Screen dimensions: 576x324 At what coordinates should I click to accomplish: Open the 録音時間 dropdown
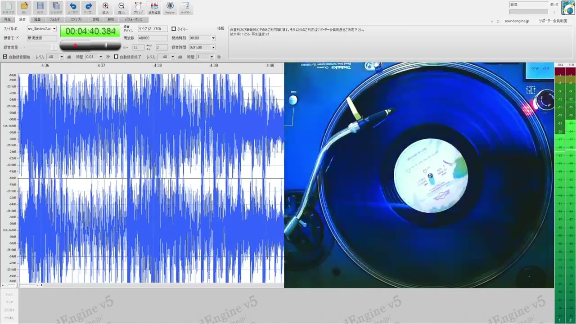pyautogui.click(x=213, y=47)
